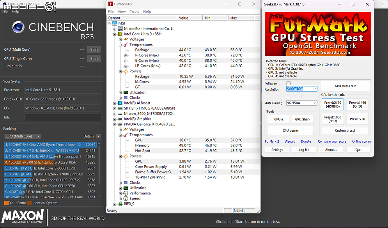The image size is (388, 228).
Task: Launch the CPU burner tool
Action: (291, 131)
